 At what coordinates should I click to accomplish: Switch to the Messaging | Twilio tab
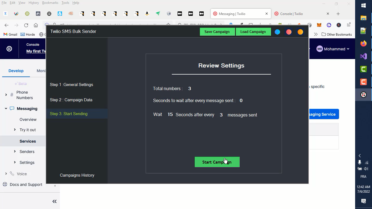[x=241, y=14]
